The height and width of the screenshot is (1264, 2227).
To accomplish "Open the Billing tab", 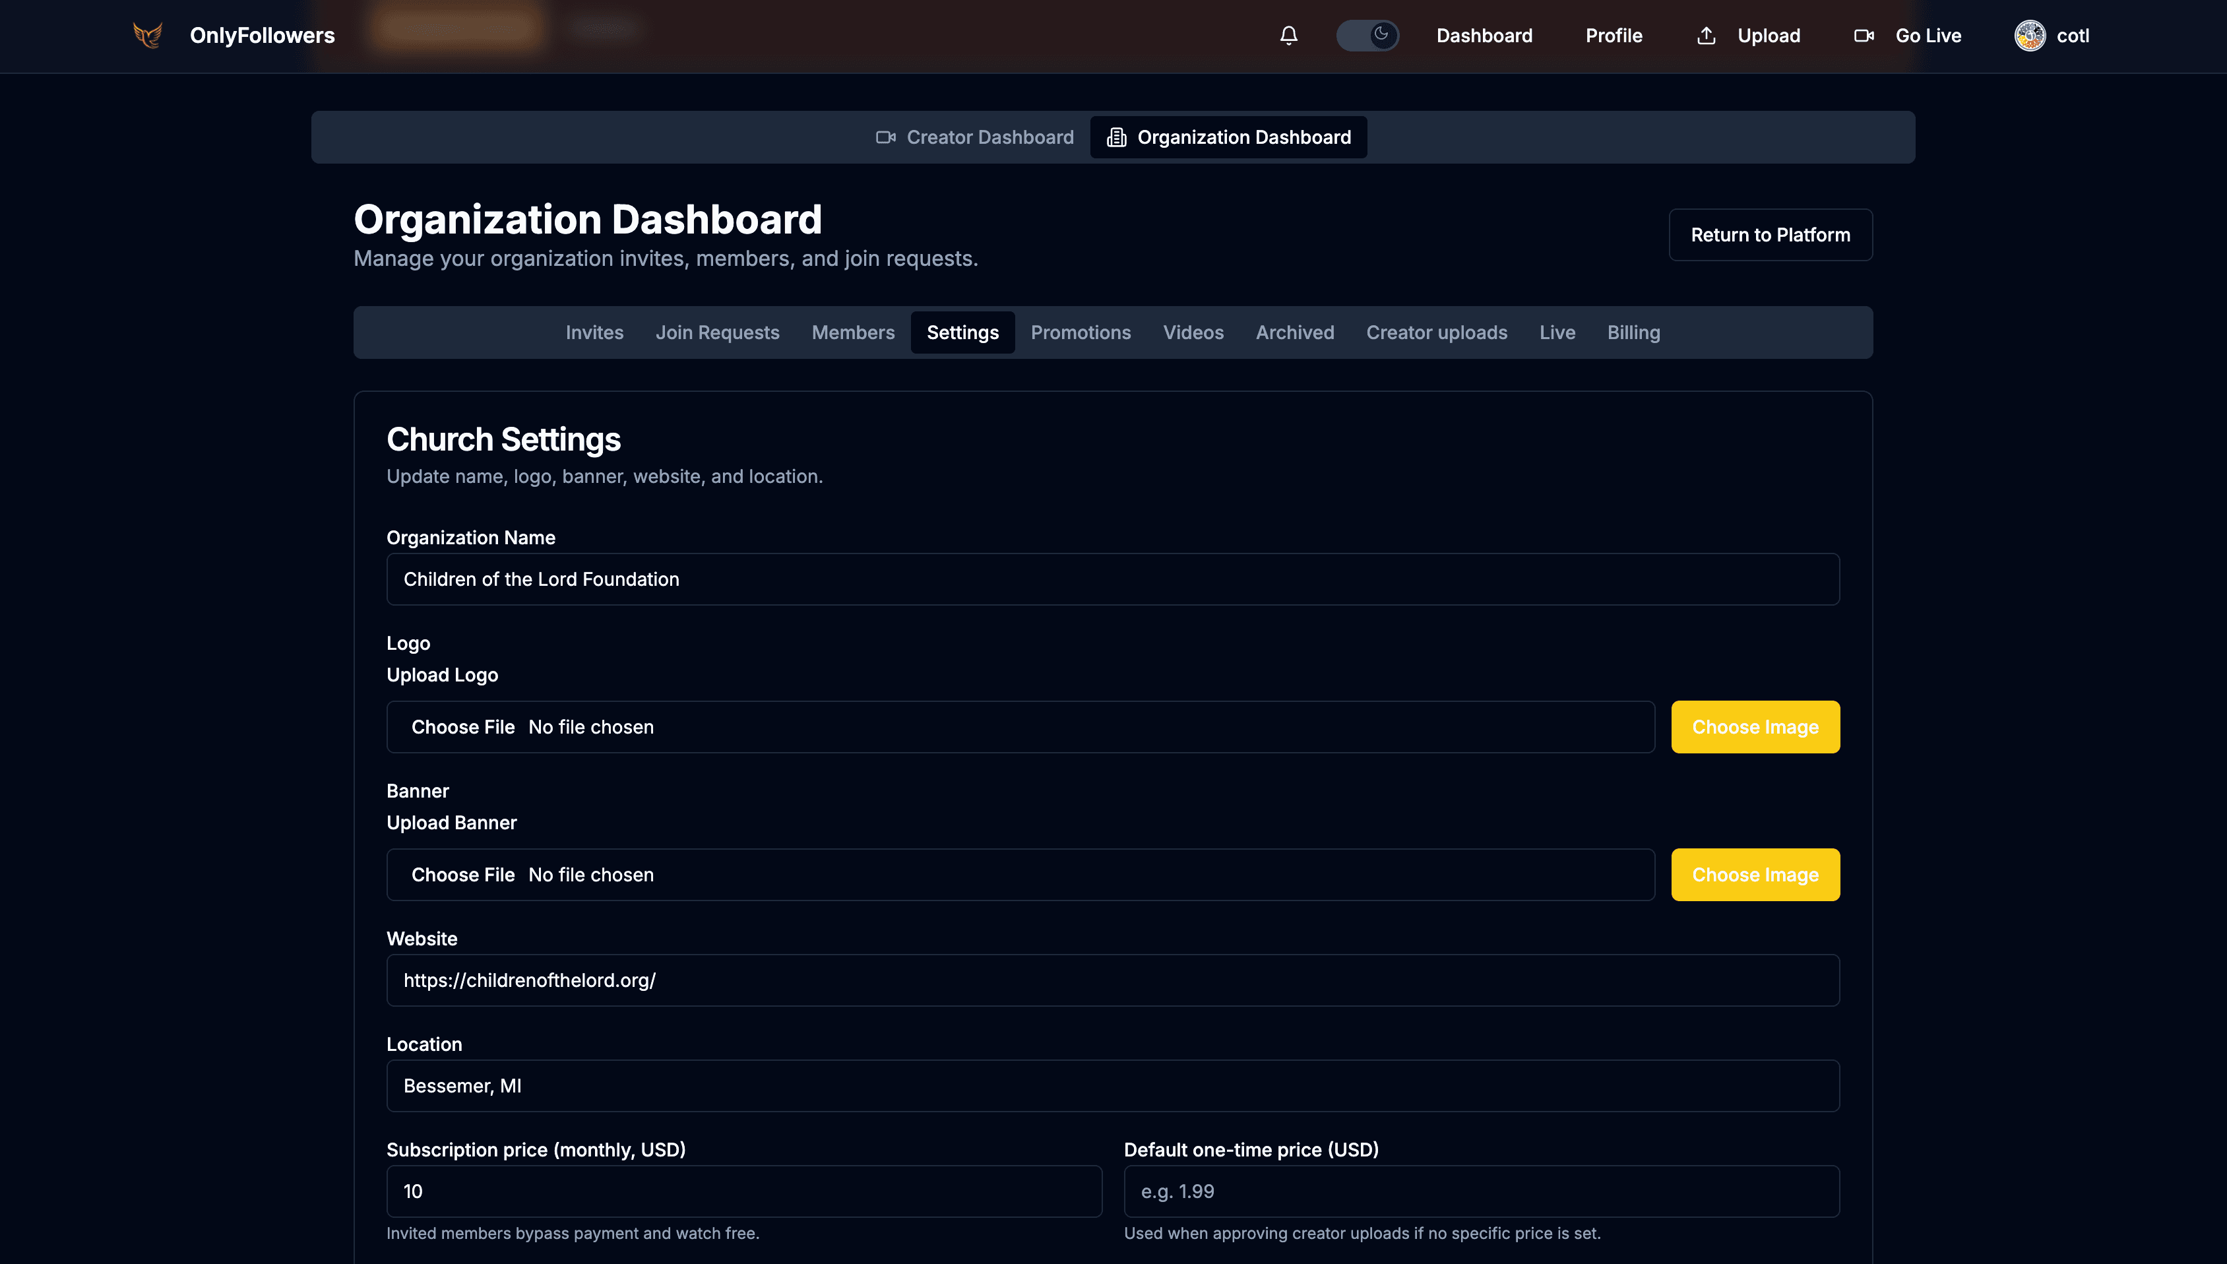I will [1633, 332].
